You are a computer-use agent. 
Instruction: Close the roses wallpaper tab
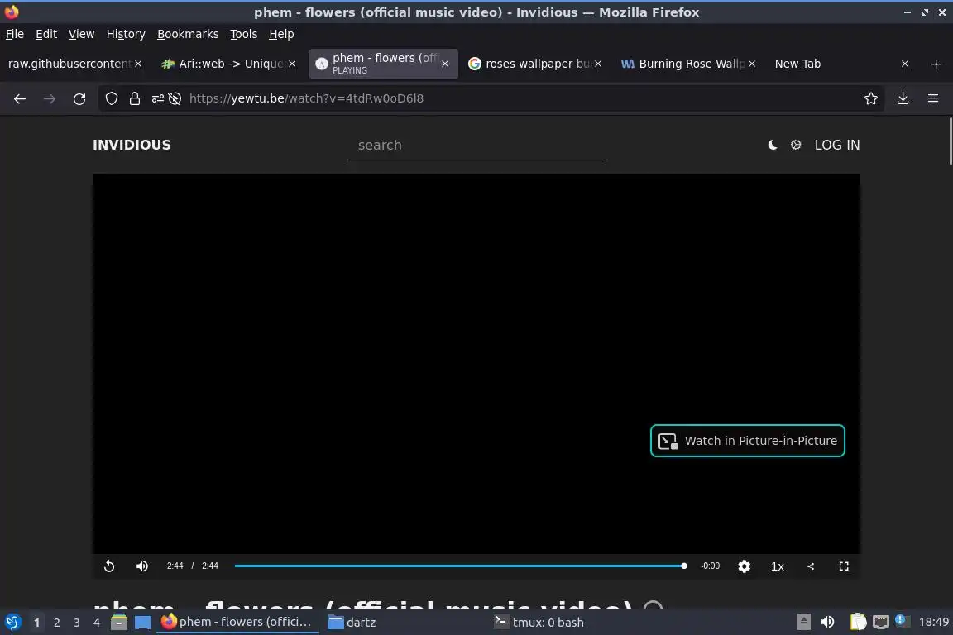[598, 64]
